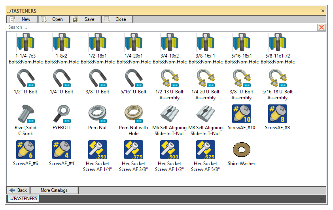This screenshot has width=333, height=210.
Task: Choose the 1/2-13 U-Bolt Assembly icon
Action: (170, 78)
